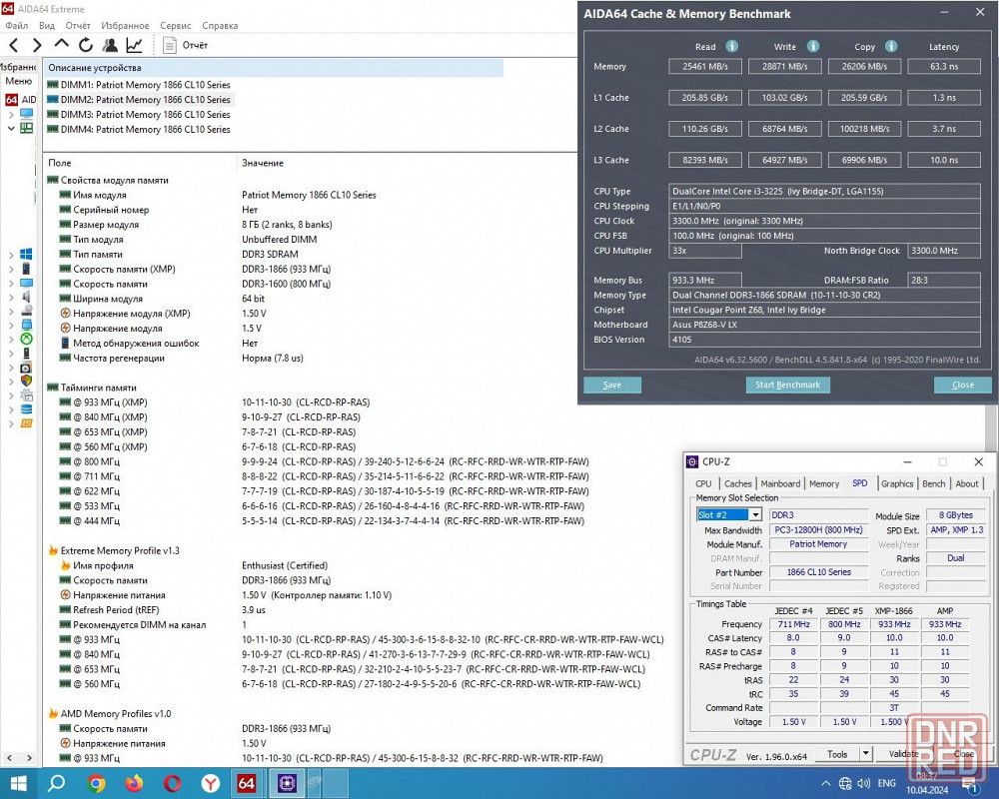Open Yandex Browser from the taskbar
This screenshot has width=999, height=799.
click(211, 784)
